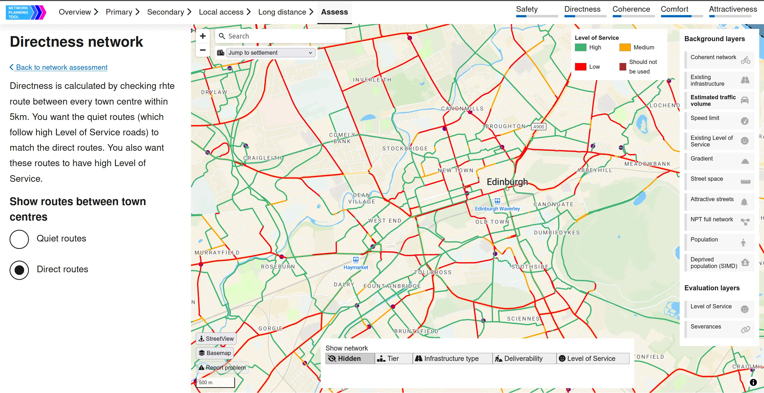Click the map zoom out minus button
This screenshot has height=393, width=764.
(203, 50)
